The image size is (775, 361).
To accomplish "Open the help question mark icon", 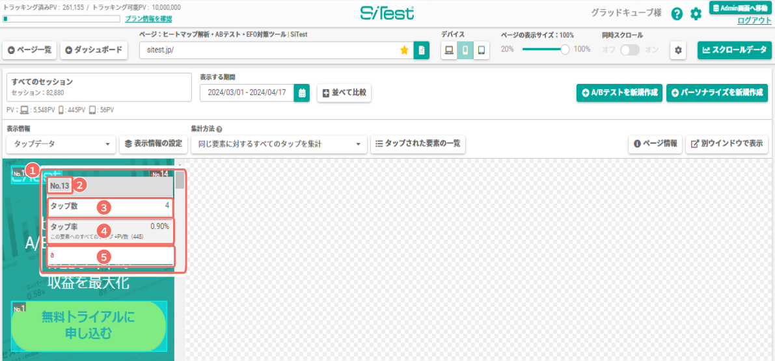I will coord(677,14).
